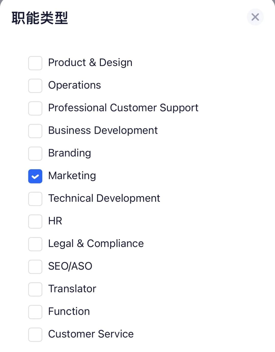Check the Translator checkbox
This screenshot has width=275, height=352.
35,289
